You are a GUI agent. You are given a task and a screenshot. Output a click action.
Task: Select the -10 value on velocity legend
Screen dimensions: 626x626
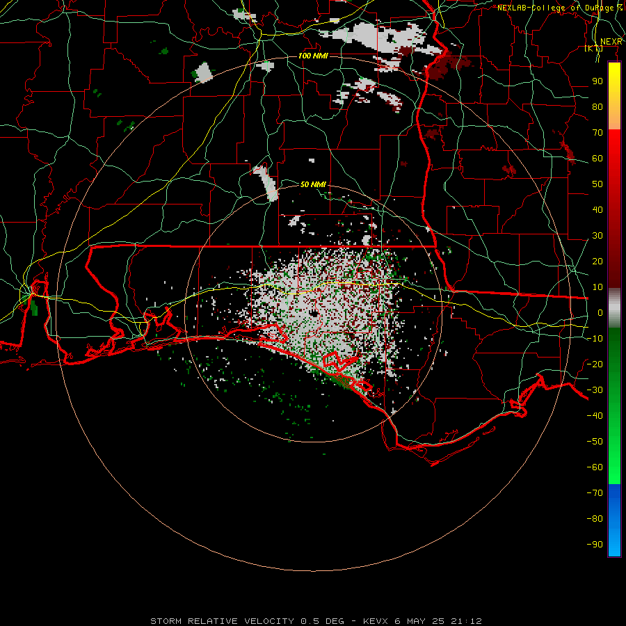(595, 339)
